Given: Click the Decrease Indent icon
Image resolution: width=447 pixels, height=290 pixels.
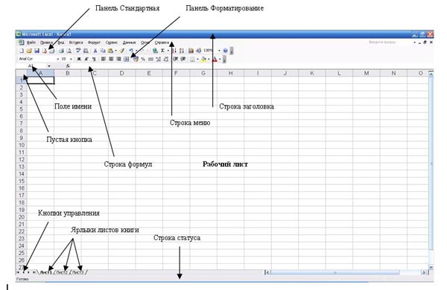Looking at the screenshot, I should (175, 59).
